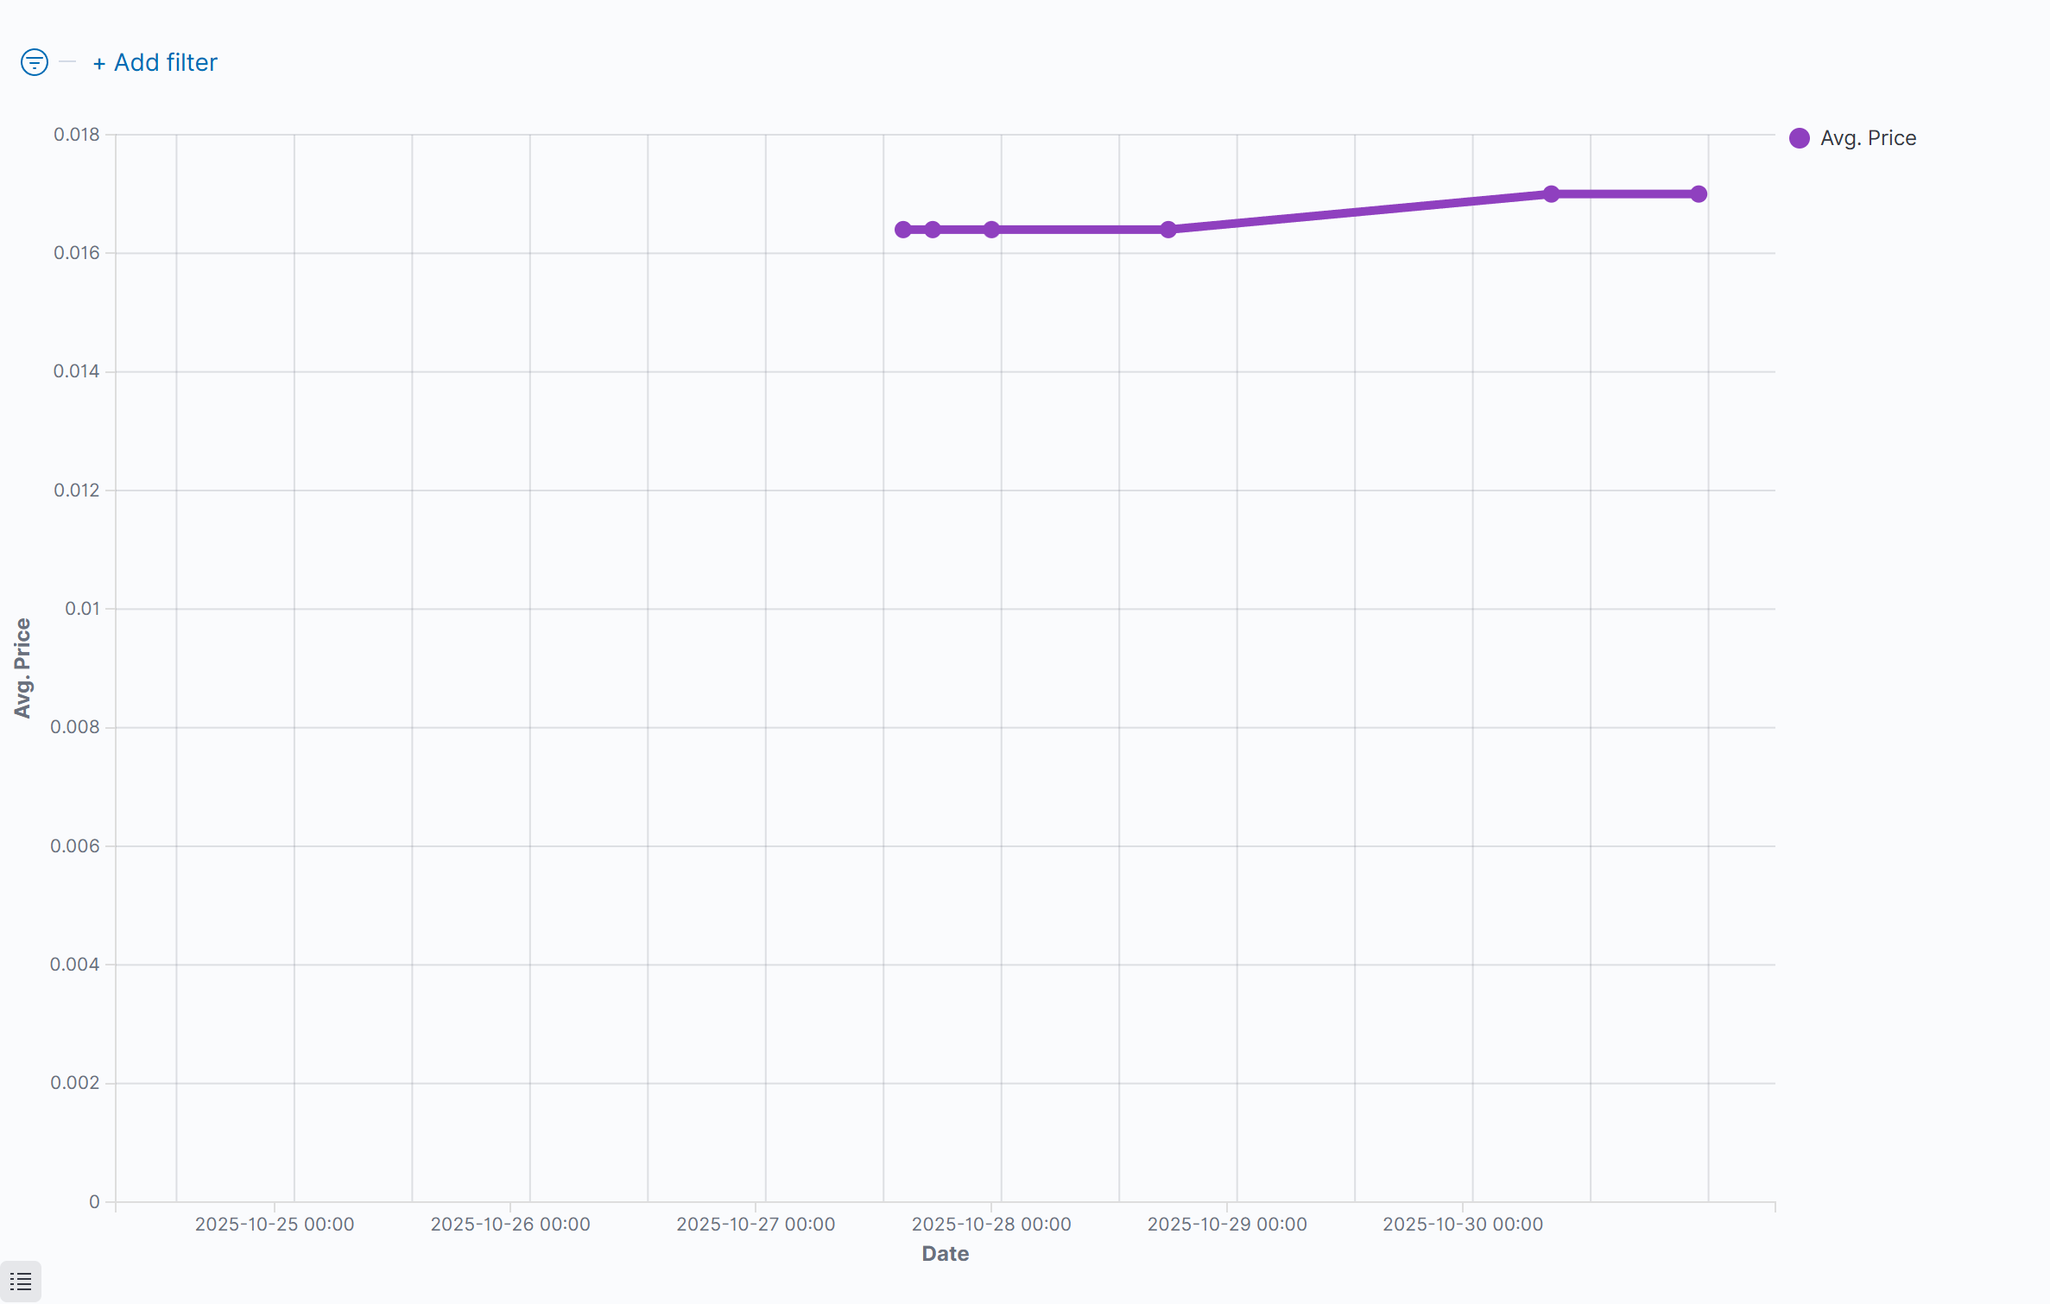
Task: Select the second data point from left
Action: click(933, 230)
